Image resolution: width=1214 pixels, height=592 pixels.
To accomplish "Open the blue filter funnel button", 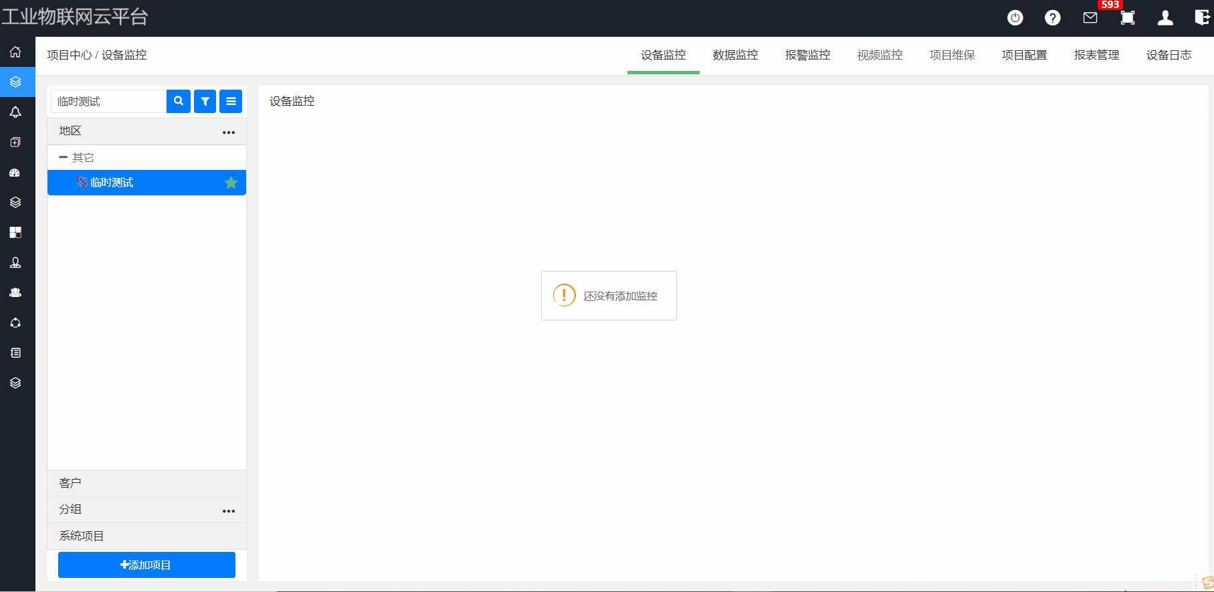I will pos(205,101).
